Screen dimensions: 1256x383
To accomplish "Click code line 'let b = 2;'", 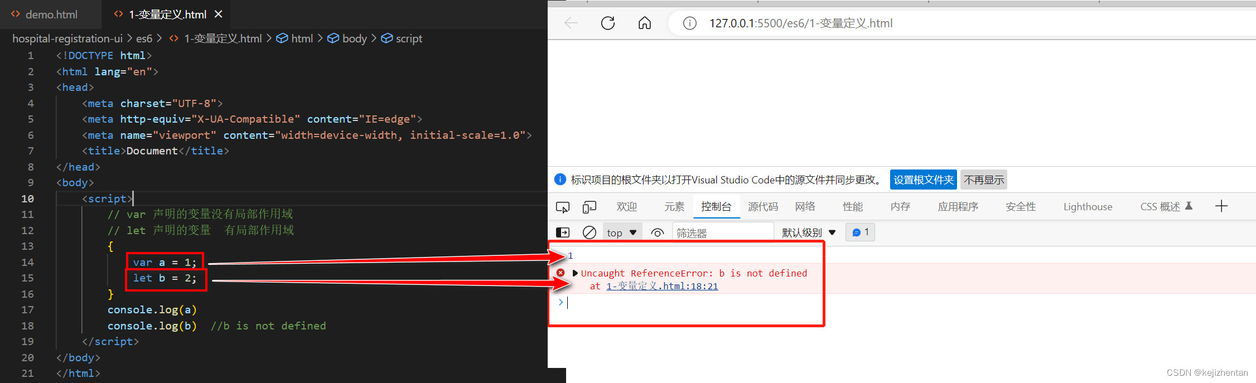I will (x=165, y=278).
